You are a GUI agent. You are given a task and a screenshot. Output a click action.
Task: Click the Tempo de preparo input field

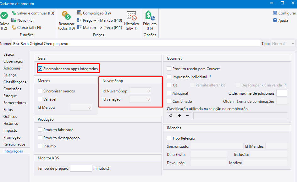[81, 168]
